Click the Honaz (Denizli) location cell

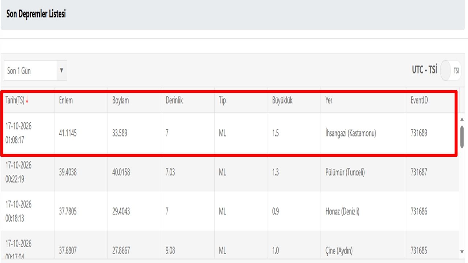pos(342,211)
